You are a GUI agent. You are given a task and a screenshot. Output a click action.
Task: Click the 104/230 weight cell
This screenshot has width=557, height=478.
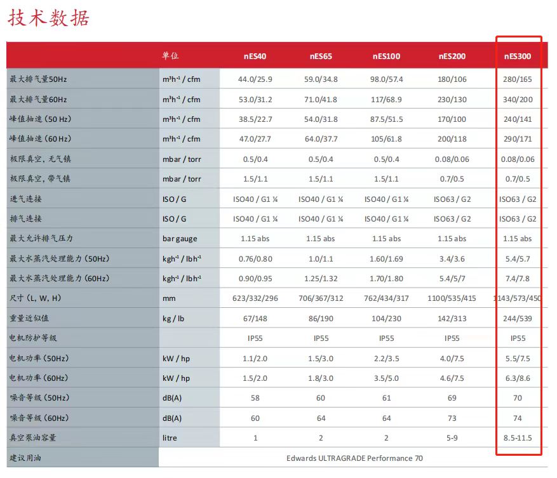386,319
